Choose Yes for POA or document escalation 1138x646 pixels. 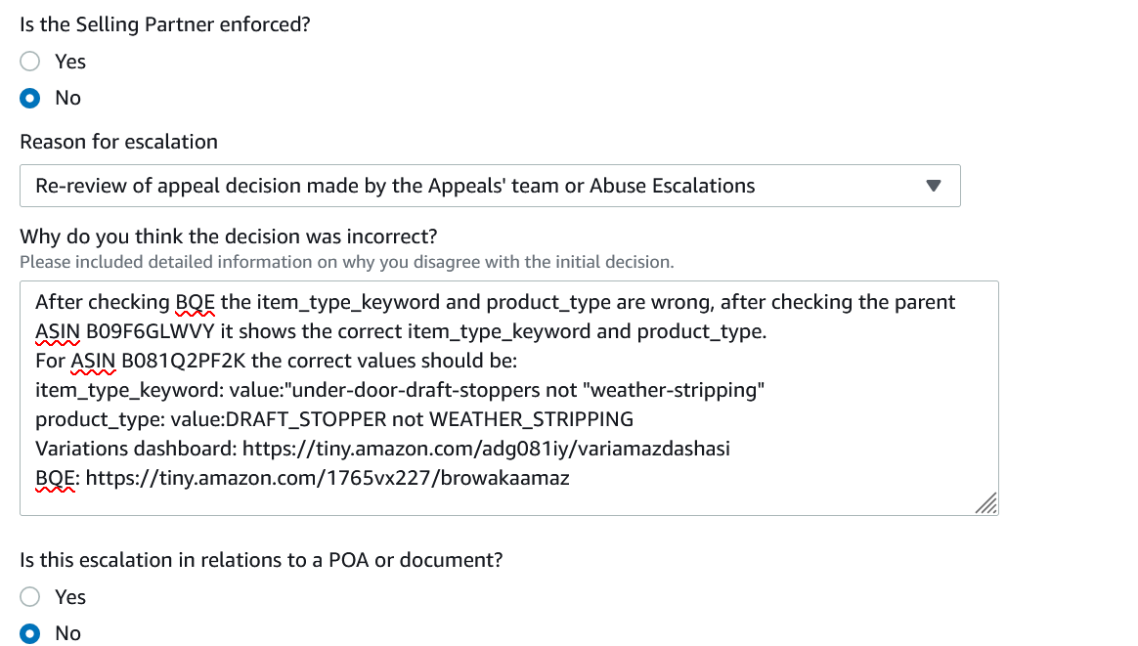[29, 597]
